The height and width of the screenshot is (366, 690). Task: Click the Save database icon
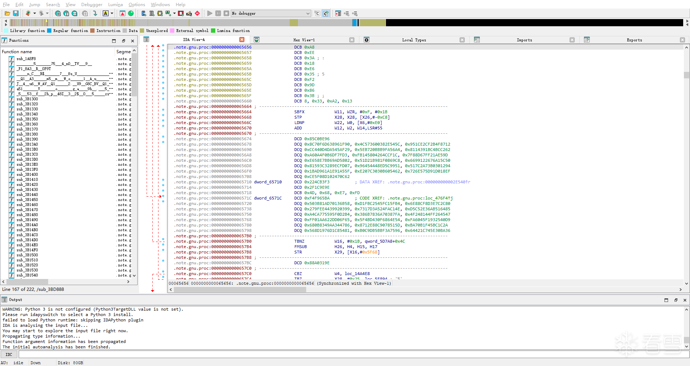click(16, 13)
